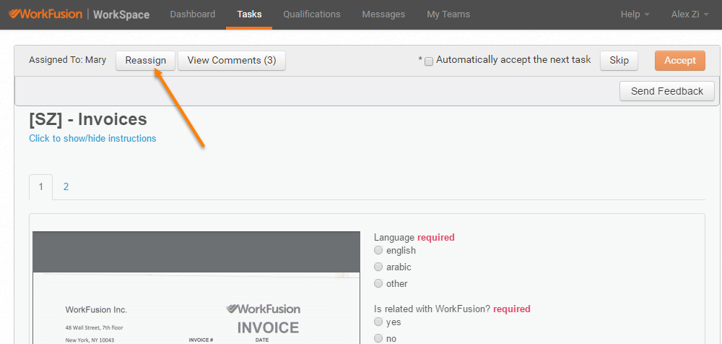Click the WorkFusion WorkSpace logo
Viewport: 722px width, 344px height.
tap(79, 14)
